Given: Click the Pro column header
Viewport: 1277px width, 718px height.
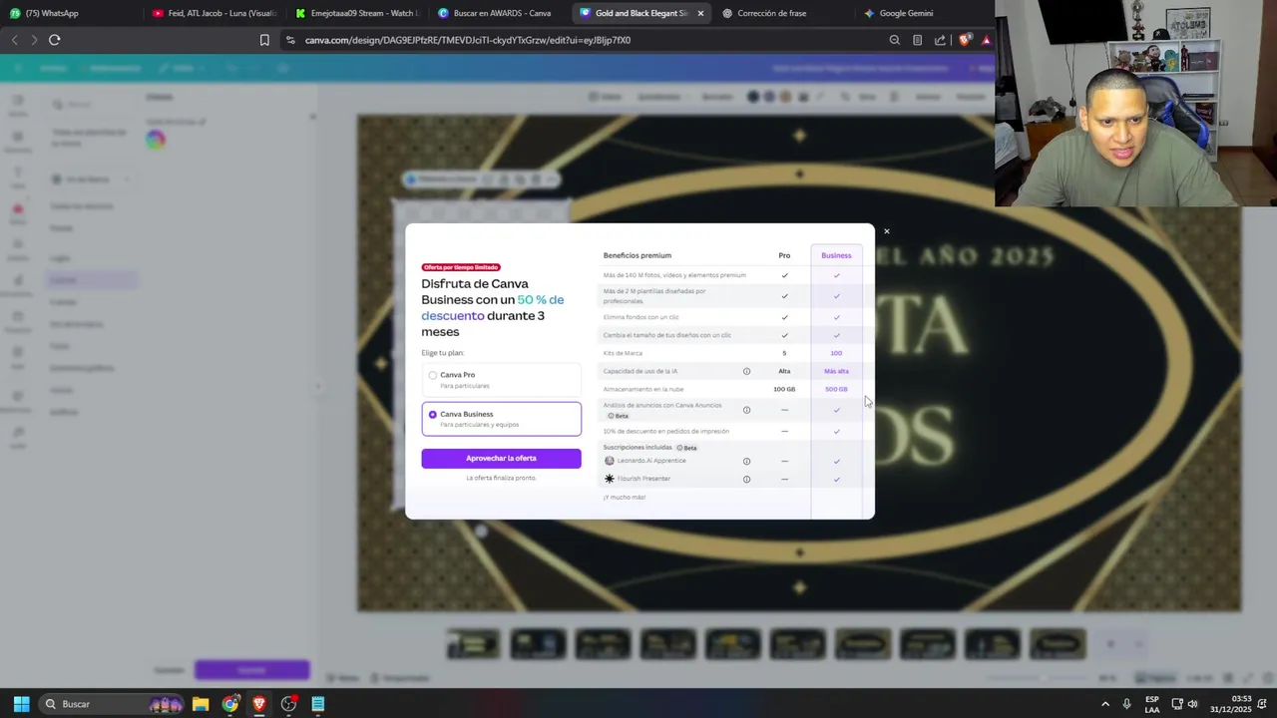Looking at the screenshot, I should coord(784,255).
